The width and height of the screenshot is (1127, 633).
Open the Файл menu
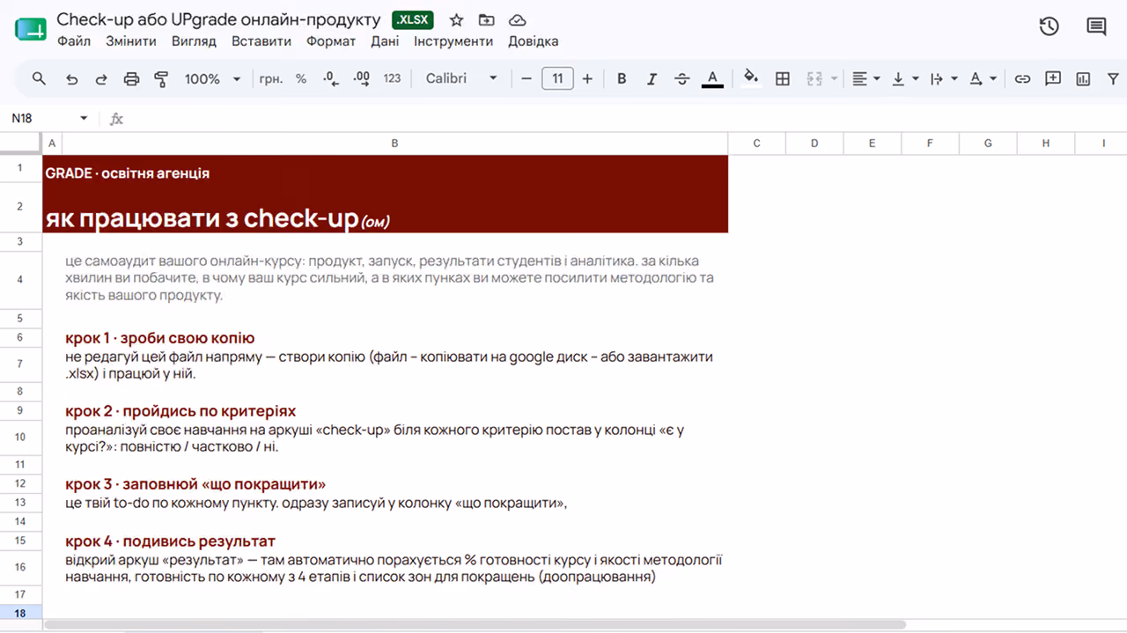pyautogui.click(x=74, y=40)
